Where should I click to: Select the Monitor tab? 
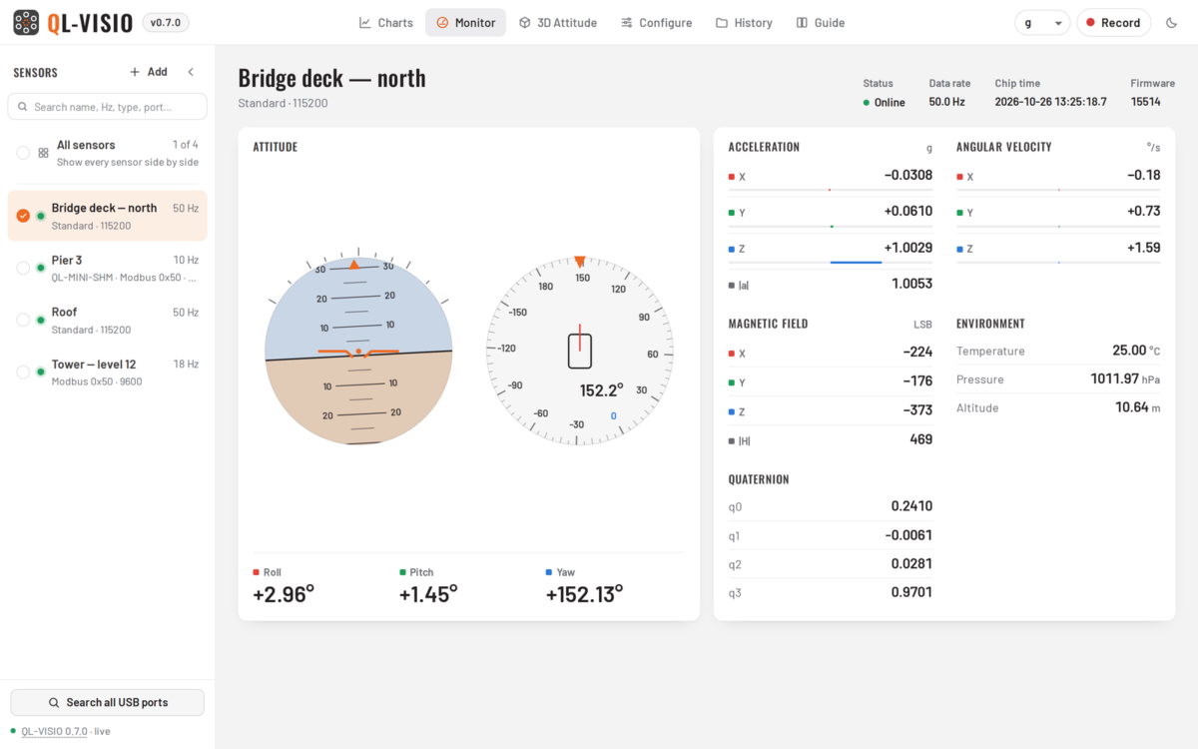pos(465,23)
